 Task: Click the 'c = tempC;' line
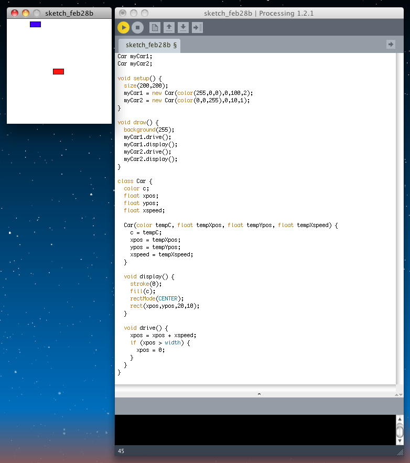click(146, 233)
